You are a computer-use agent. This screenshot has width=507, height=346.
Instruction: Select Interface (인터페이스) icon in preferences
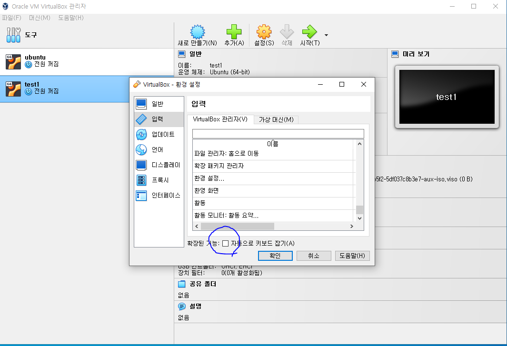(141, 195)
